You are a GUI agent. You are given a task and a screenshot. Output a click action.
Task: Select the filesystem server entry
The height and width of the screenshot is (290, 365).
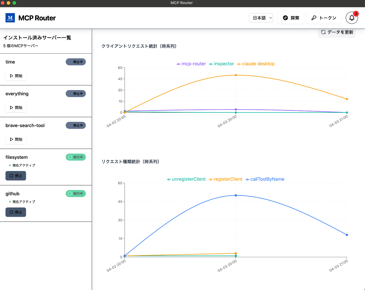coord(46,167)
